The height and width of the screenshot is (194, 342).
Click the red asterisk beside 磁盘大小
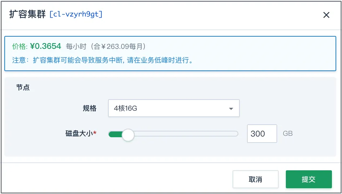point(95,132)
